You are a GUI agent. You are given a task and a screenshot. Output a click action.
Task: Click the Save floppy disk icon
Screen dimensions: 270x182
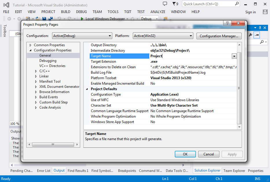tap(44, 18)
